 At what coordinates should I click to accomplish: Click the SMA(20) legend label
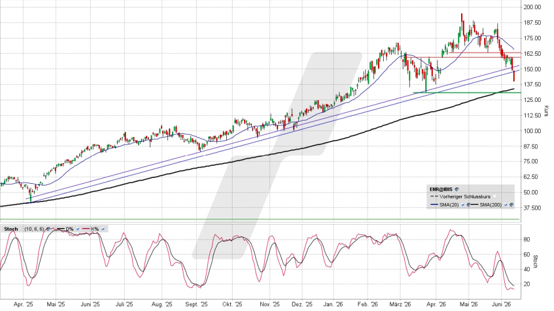[449, 204]
